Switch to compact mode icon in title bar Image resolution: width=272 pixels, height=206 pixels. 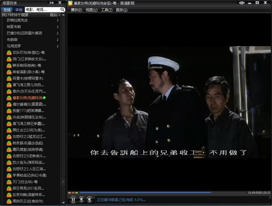(x=242, y=3)
